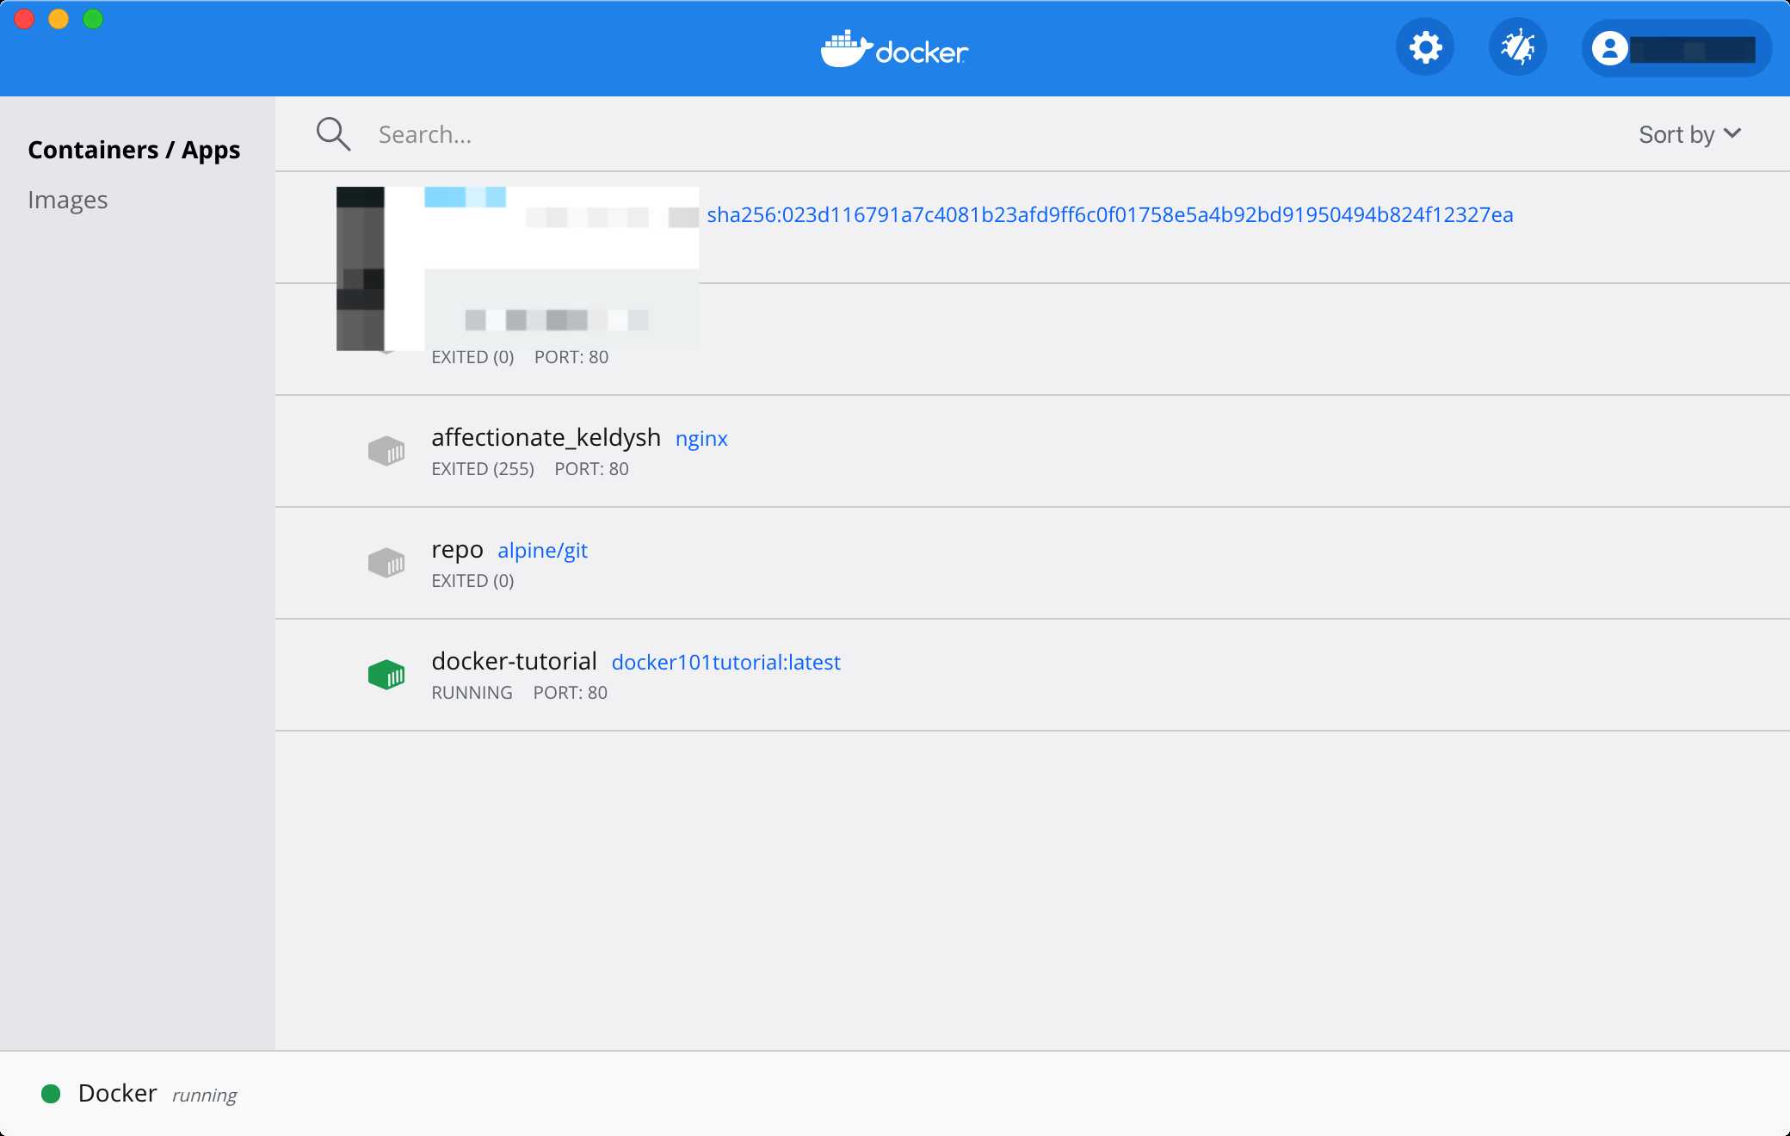Open the sha256 image hash link
This screenshot has height=1136, width=1790.
coord(1110,214)
